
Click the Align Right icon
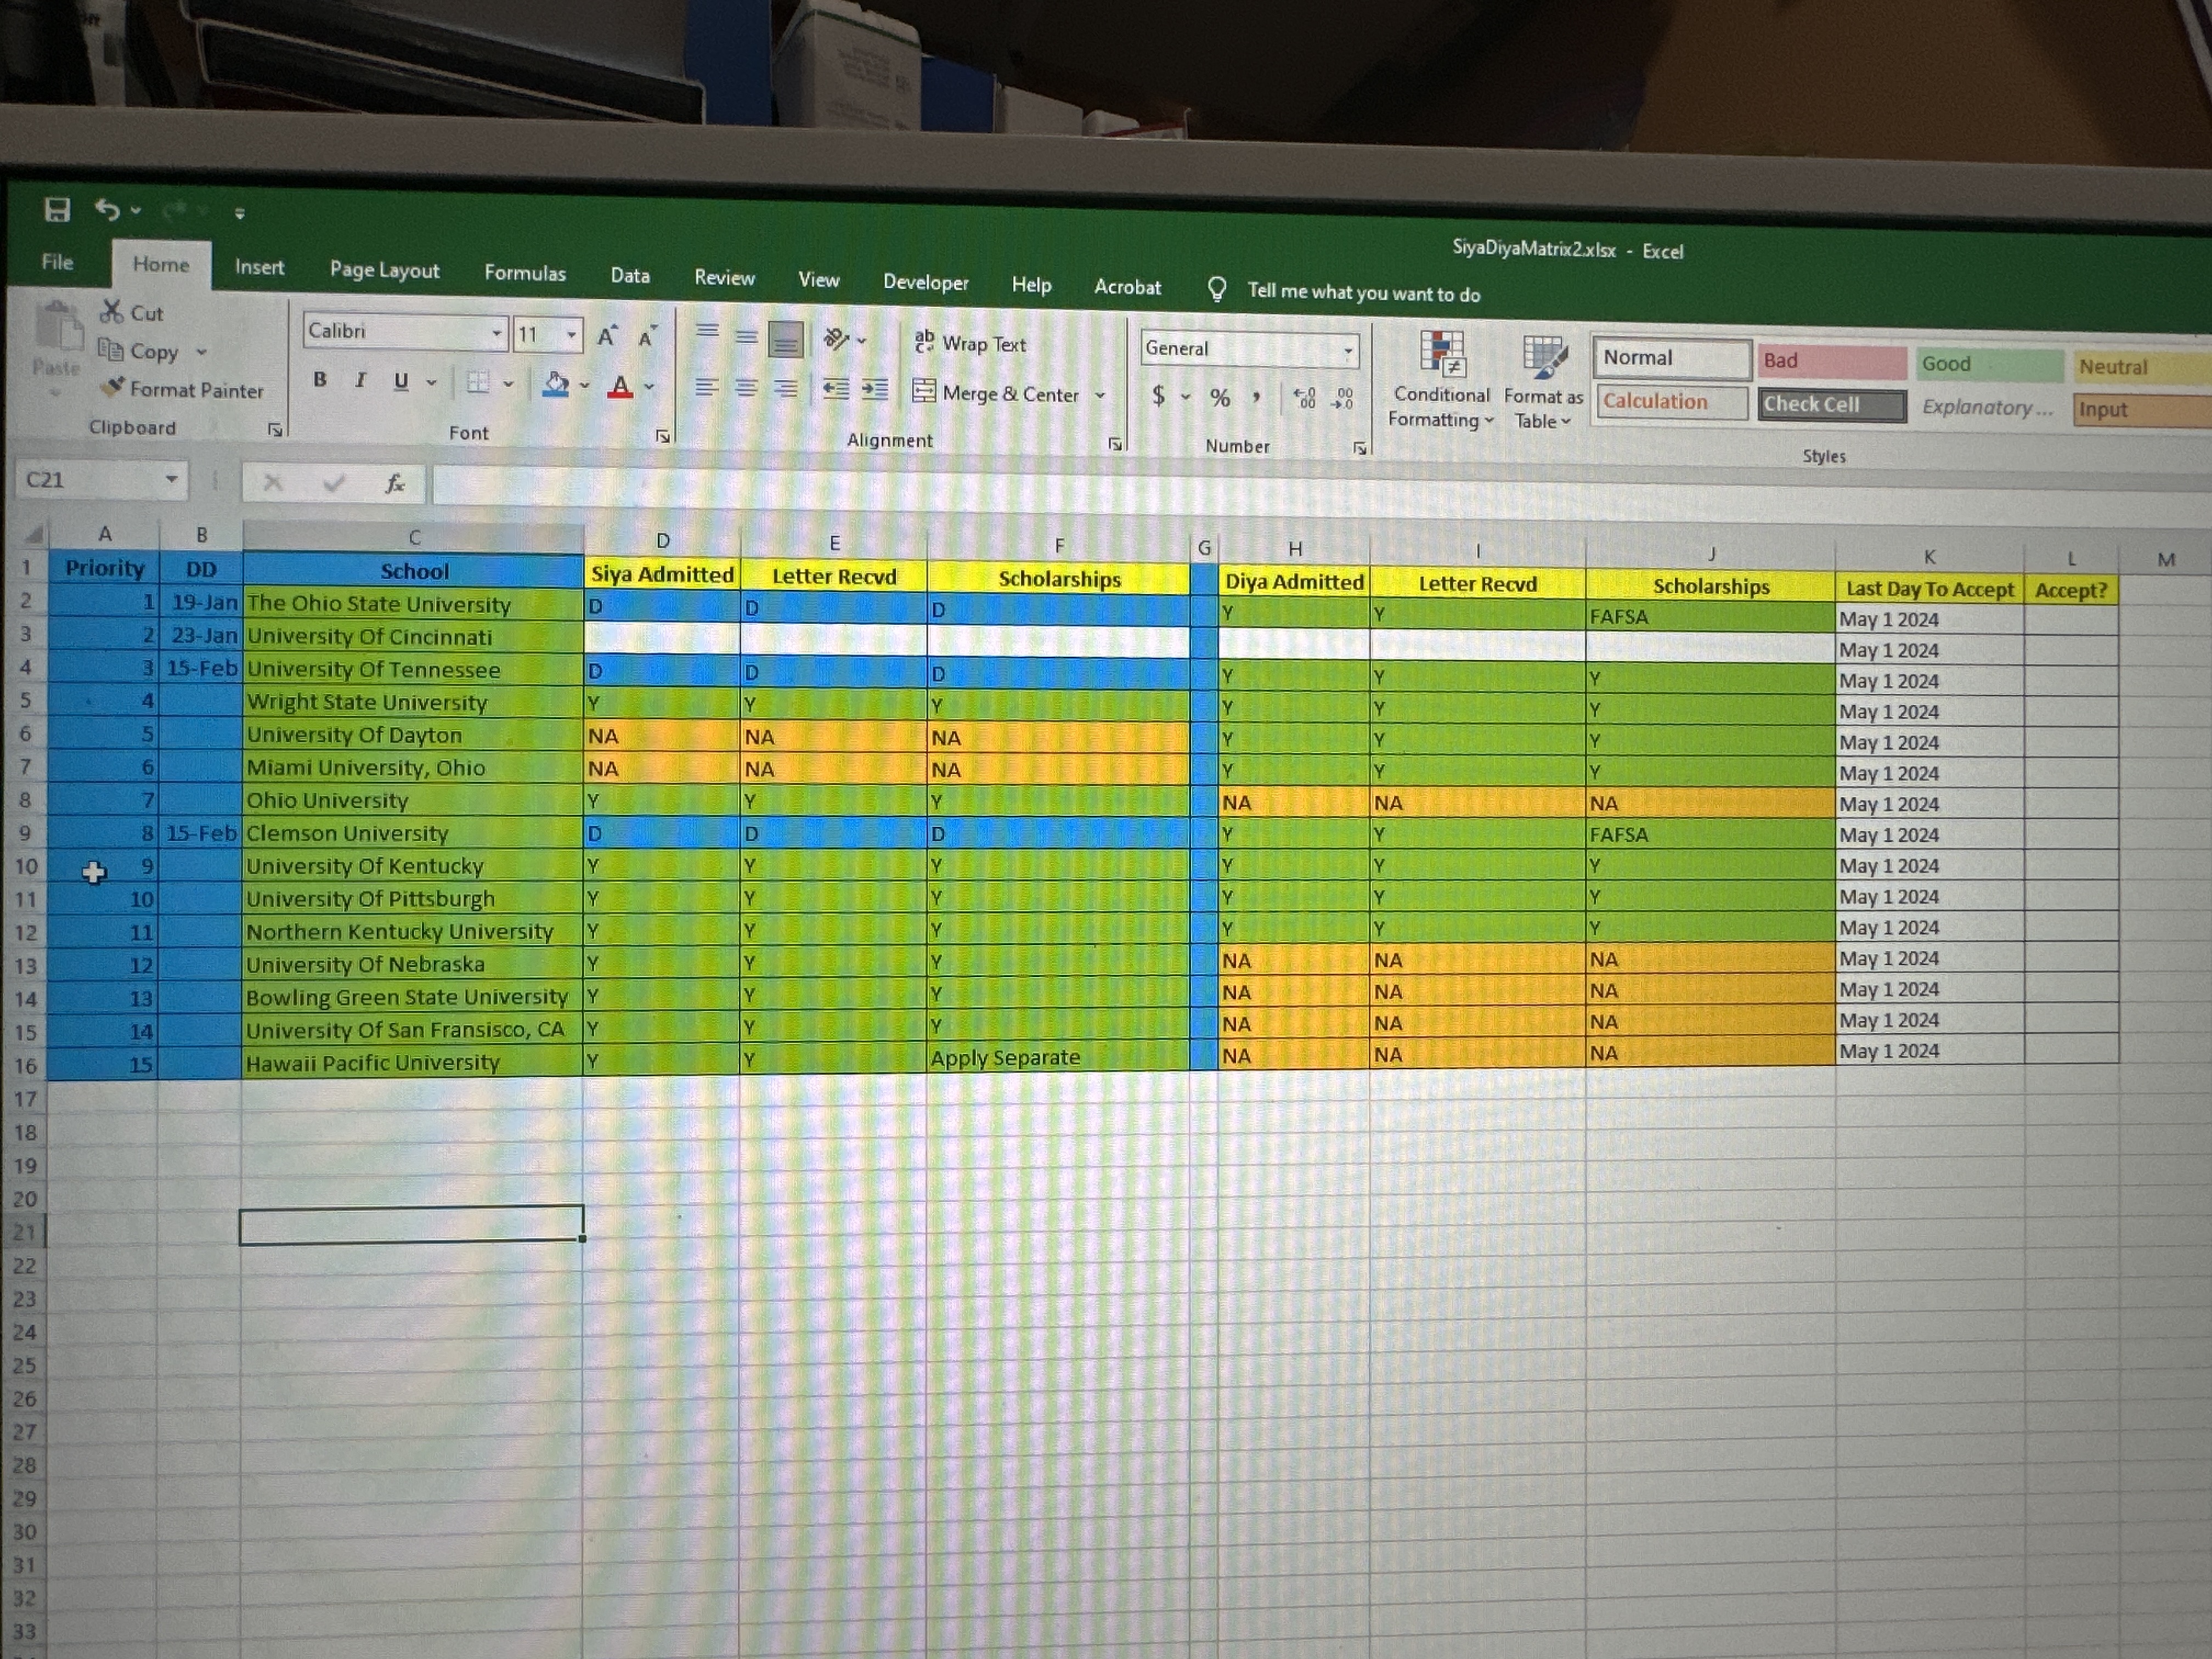(x=786, y=389)
